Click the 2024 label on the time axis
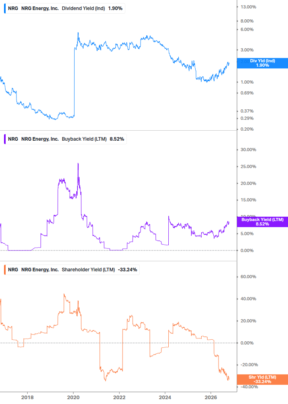The image size is (288, 404). click(165, 397)
